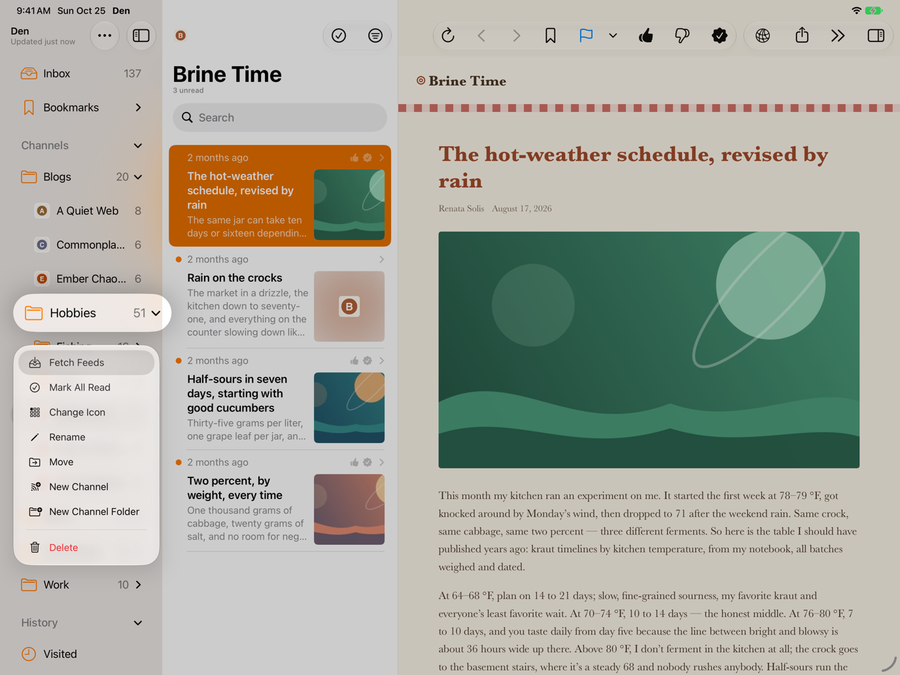The height and width of the screenshot is (675, 900).
Task: Click the three-dots more options button
Action: [105, 35]
